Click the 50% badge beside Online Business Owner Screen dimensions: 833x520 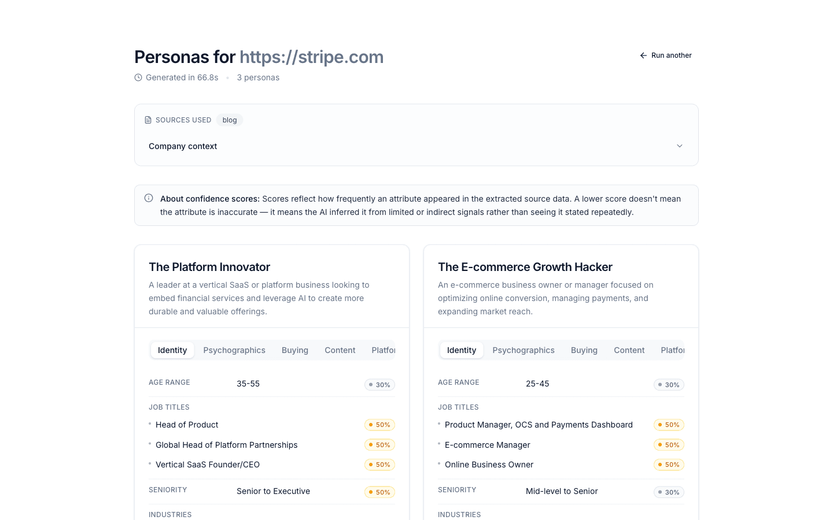click(669, 465)
